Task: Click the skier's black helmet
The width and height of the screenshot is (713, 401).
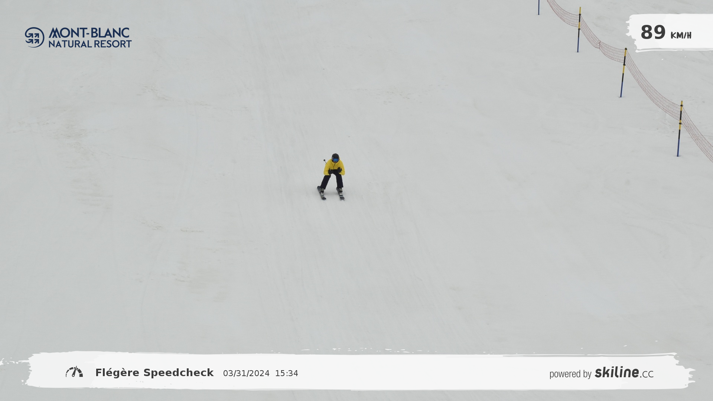Action: (335, 156)
